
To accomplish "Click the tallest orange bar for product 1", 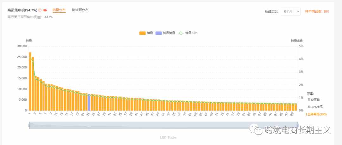I will pyautogui.click(x=30, y=81).
